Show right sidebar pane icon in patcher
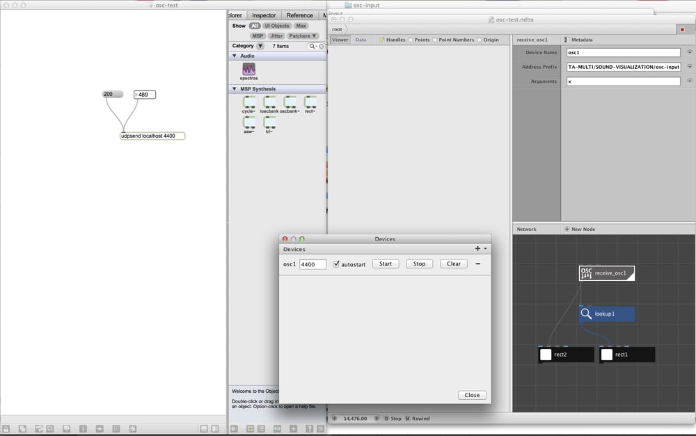This screenshot has height=436, width=696. [x=215, y=429]
